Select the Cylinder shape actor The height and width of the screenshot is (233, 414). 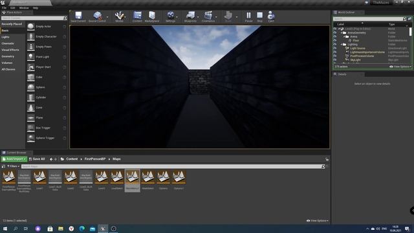coord(47,98)
